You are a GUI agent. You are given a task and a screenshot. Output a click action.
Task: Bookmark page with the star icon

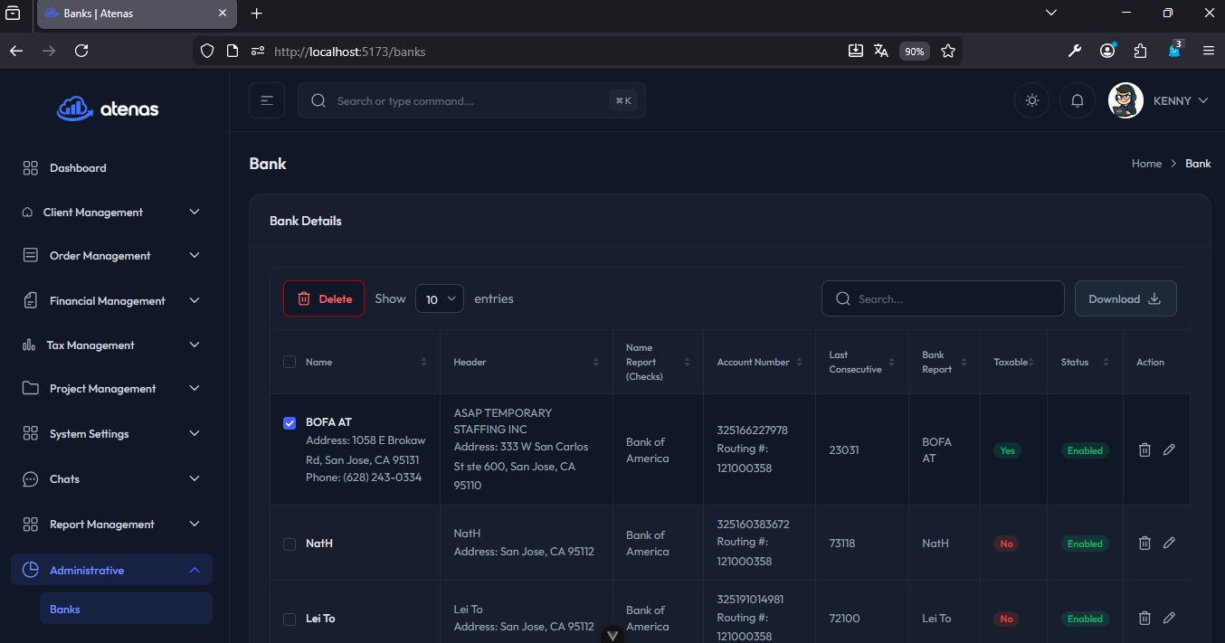[948, 51]
